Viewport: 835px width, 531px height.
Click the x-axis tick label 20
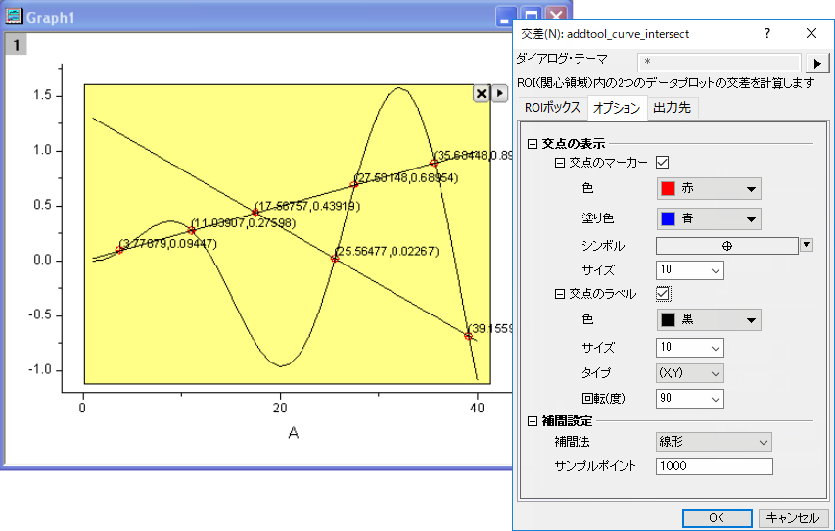[x=280, y=409]
